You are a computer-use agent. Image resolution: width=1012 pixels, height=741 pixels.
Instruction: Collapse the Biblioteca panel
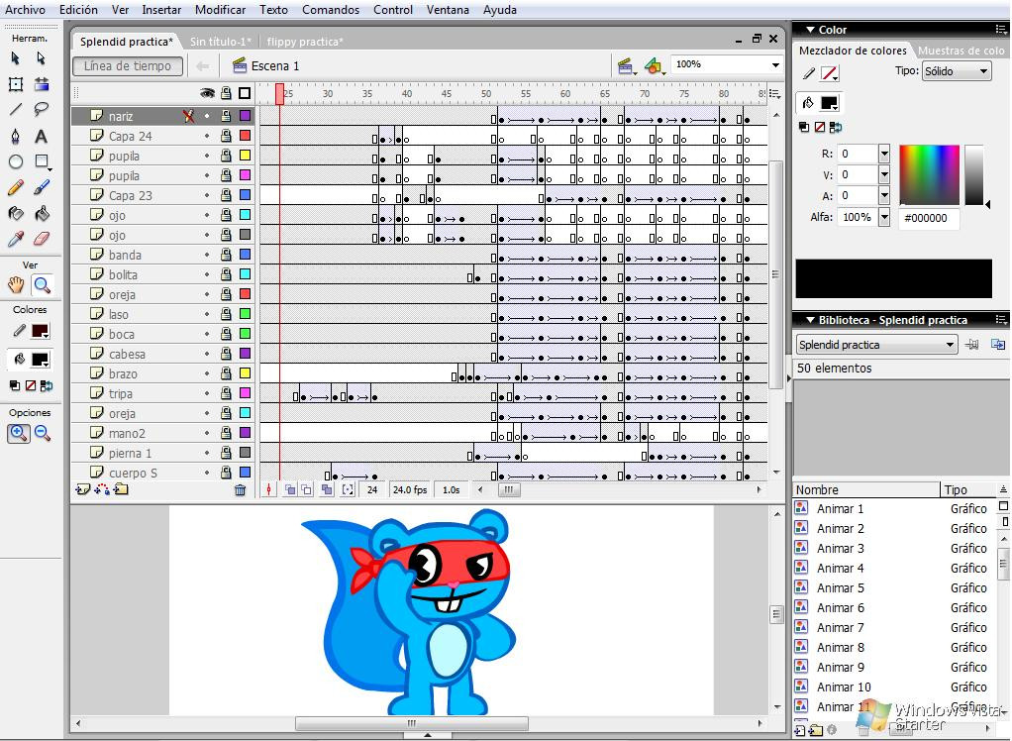click(x=811, y=320)
